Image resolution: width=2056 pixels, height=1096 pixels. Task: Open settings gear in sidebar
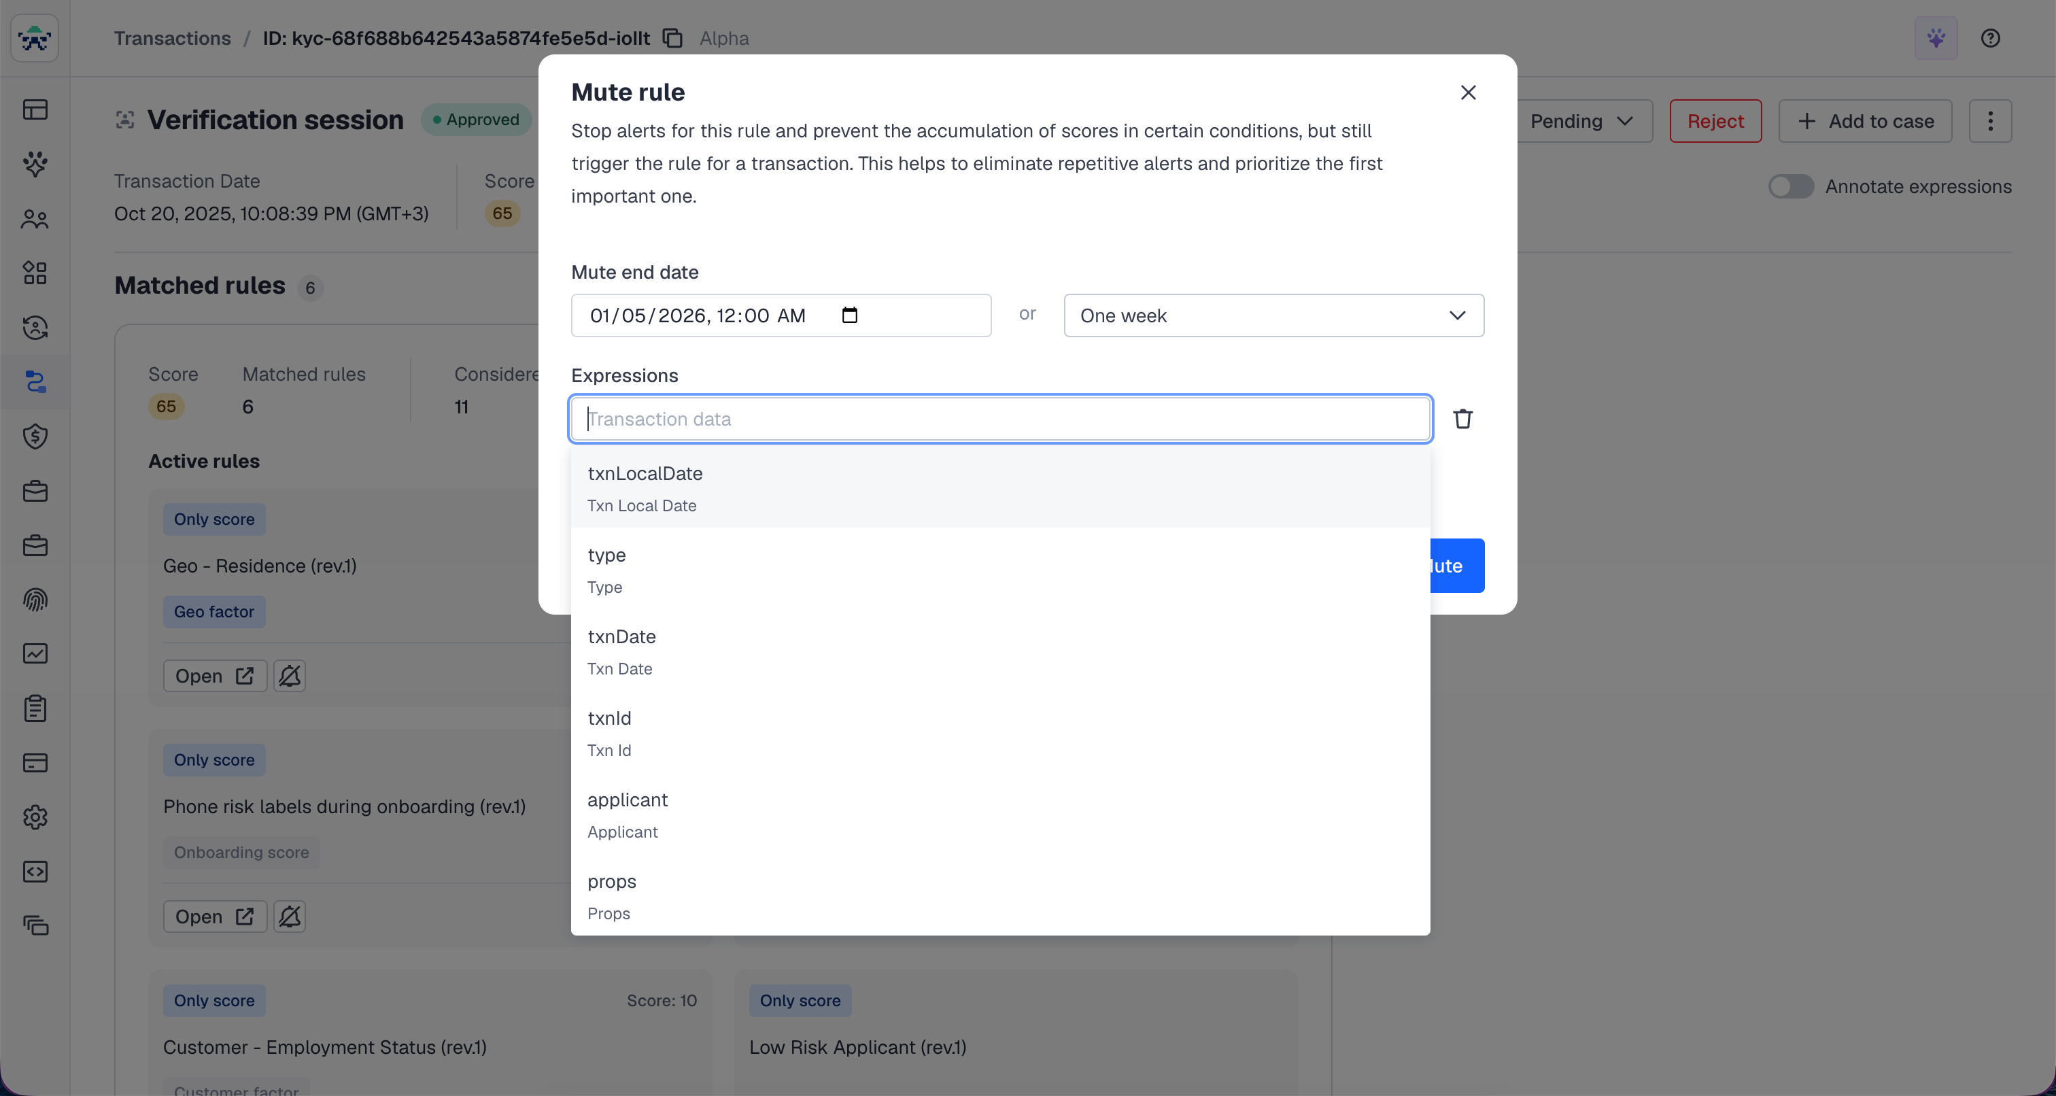35,817
